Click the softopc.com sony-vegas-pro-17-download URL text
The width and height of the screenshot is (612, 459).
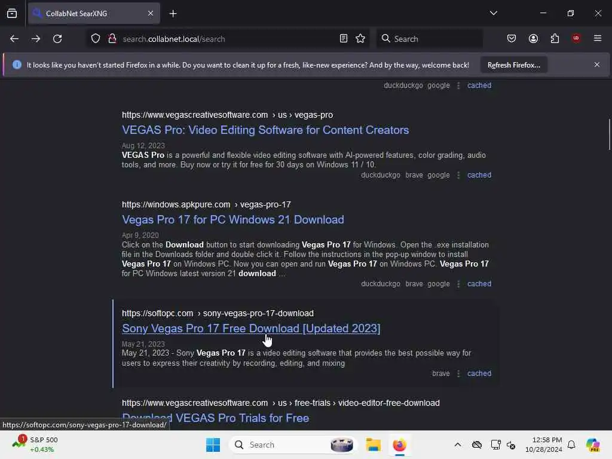tap(218, 313)
